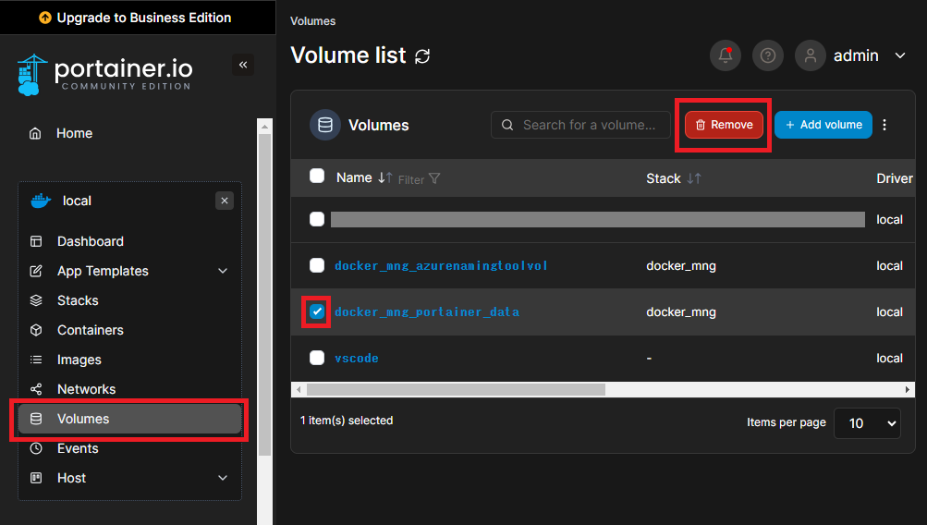
Task: Open docker_mng_azurenamingtoolvol volume link
Action: tap(441, 266)
